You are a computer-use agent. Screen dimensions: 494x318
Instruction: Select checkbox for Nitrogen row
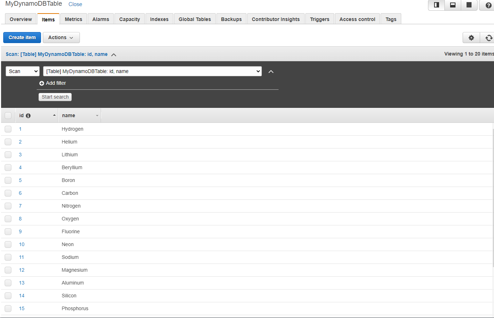[8, 206]
